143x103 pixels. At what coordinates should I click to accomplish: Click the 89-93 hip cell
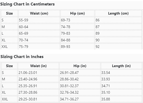pyautogui.click(x=77, y=47)
